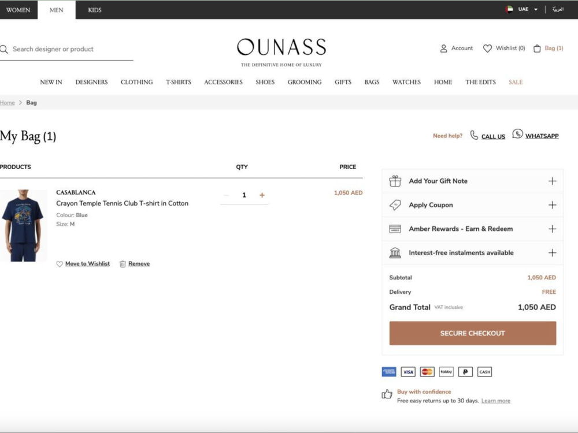Click the Cash payment icon

click(x=485, y=372)
